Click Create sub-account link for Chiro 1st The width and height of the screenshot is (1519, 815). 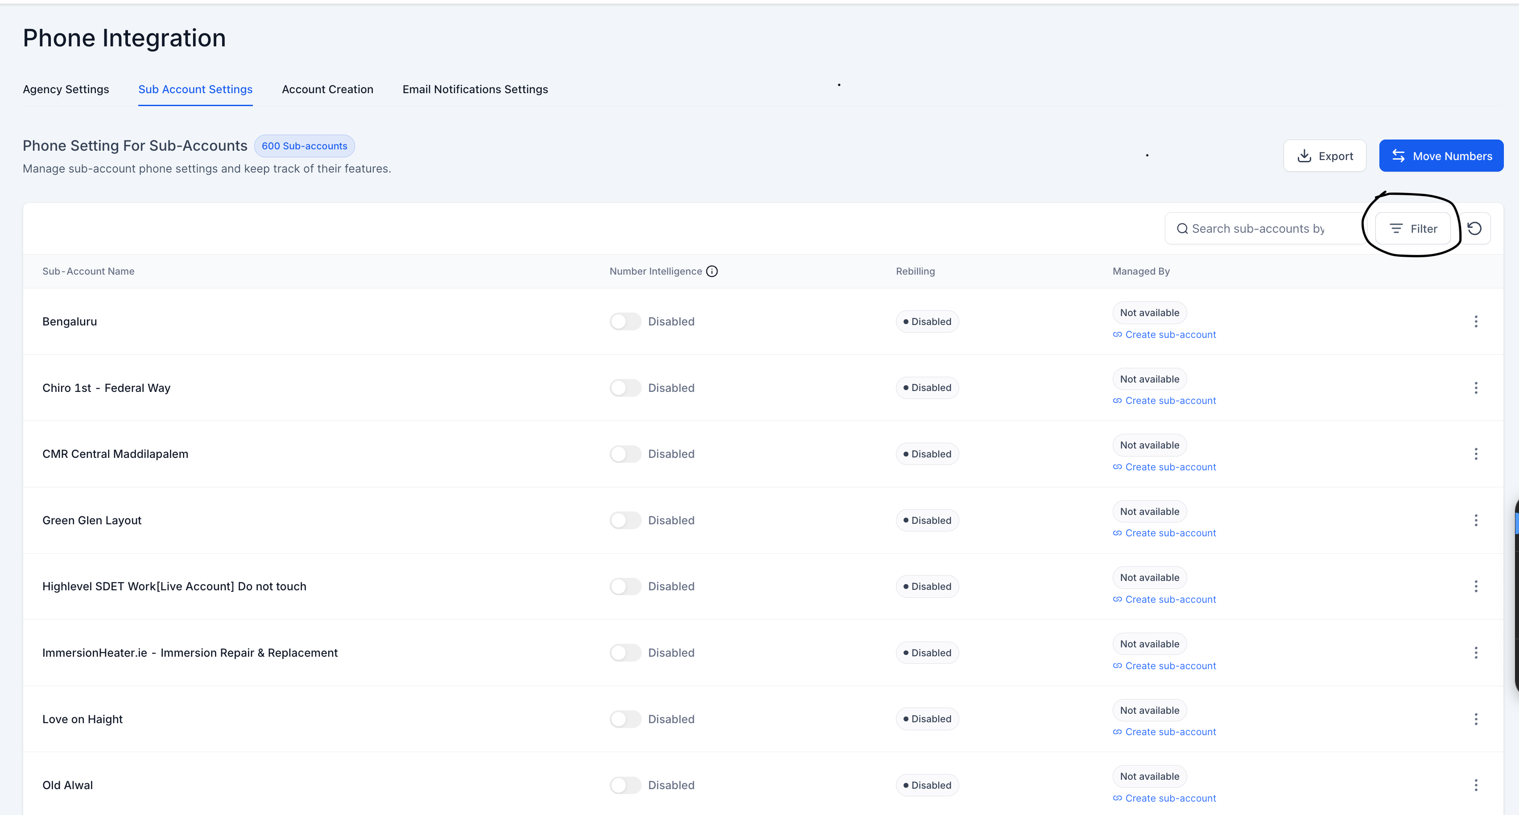pos(1170,401)
